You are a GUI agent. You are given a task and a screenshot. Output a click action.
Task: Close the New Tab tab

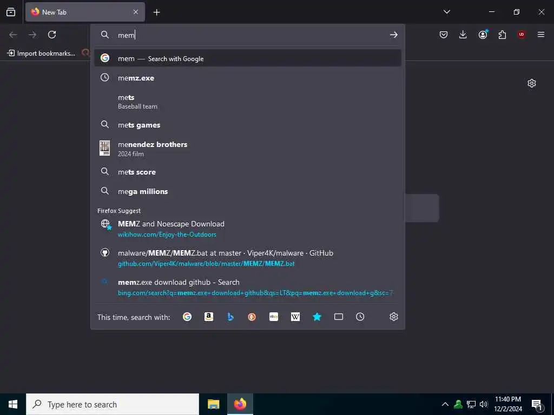[x=136, y=12]
